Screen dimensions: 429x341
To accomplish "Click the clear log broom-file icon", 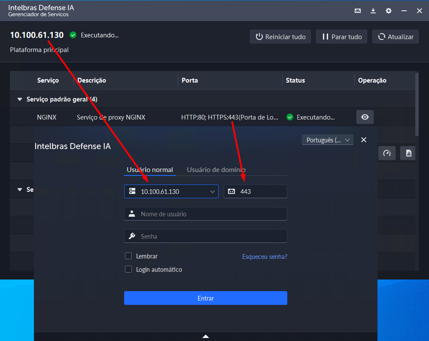I will pyautogui.click(x=409, y=154).
